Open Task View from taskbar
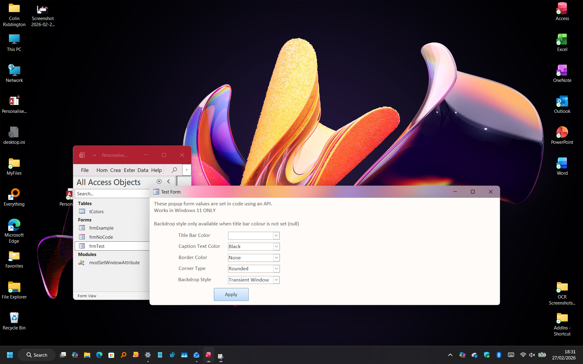The width and height of the screenshot is (583, 364). click(63, 355)
